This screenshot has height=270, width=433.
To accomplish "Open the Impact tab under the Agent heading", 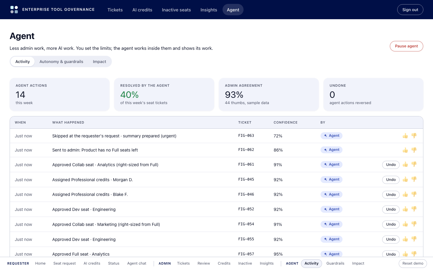I will (100, 61).
